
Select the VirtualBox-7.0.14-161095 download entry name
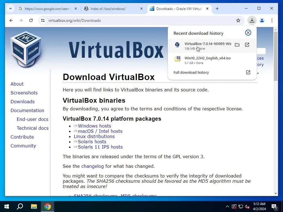(x=208, y=44)
